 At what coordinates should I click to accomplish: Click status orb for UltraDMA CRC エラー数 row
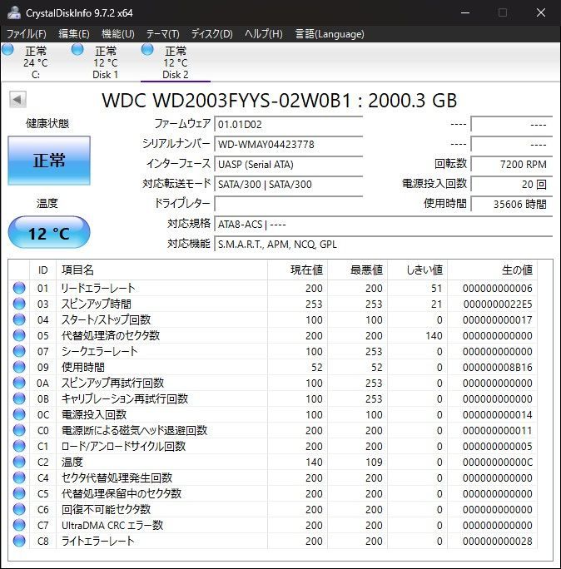click(x=19, y=525)
